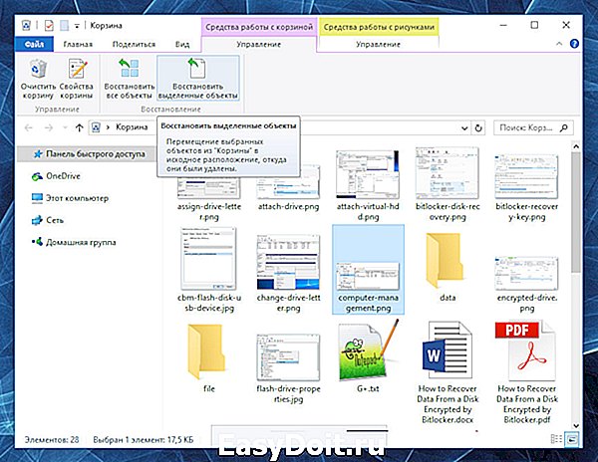Image resolution: width=598 pixels, height=462 pixels.
Task: Open the recent locations dropdown arrow
Action: (x=65, y=128)
